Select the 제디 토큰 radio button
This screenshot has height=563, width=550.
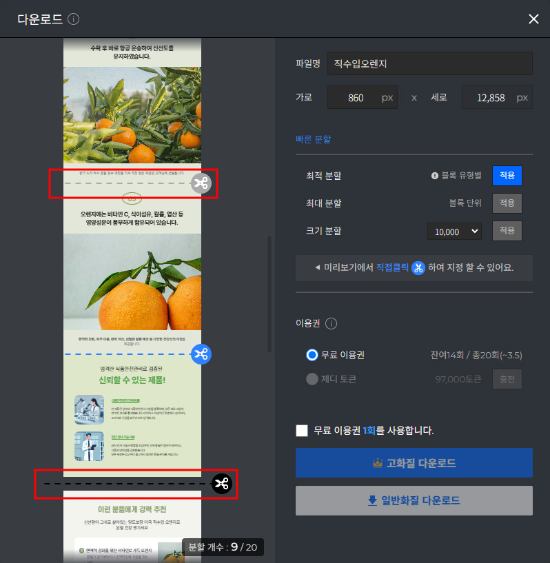click(312, 379)
